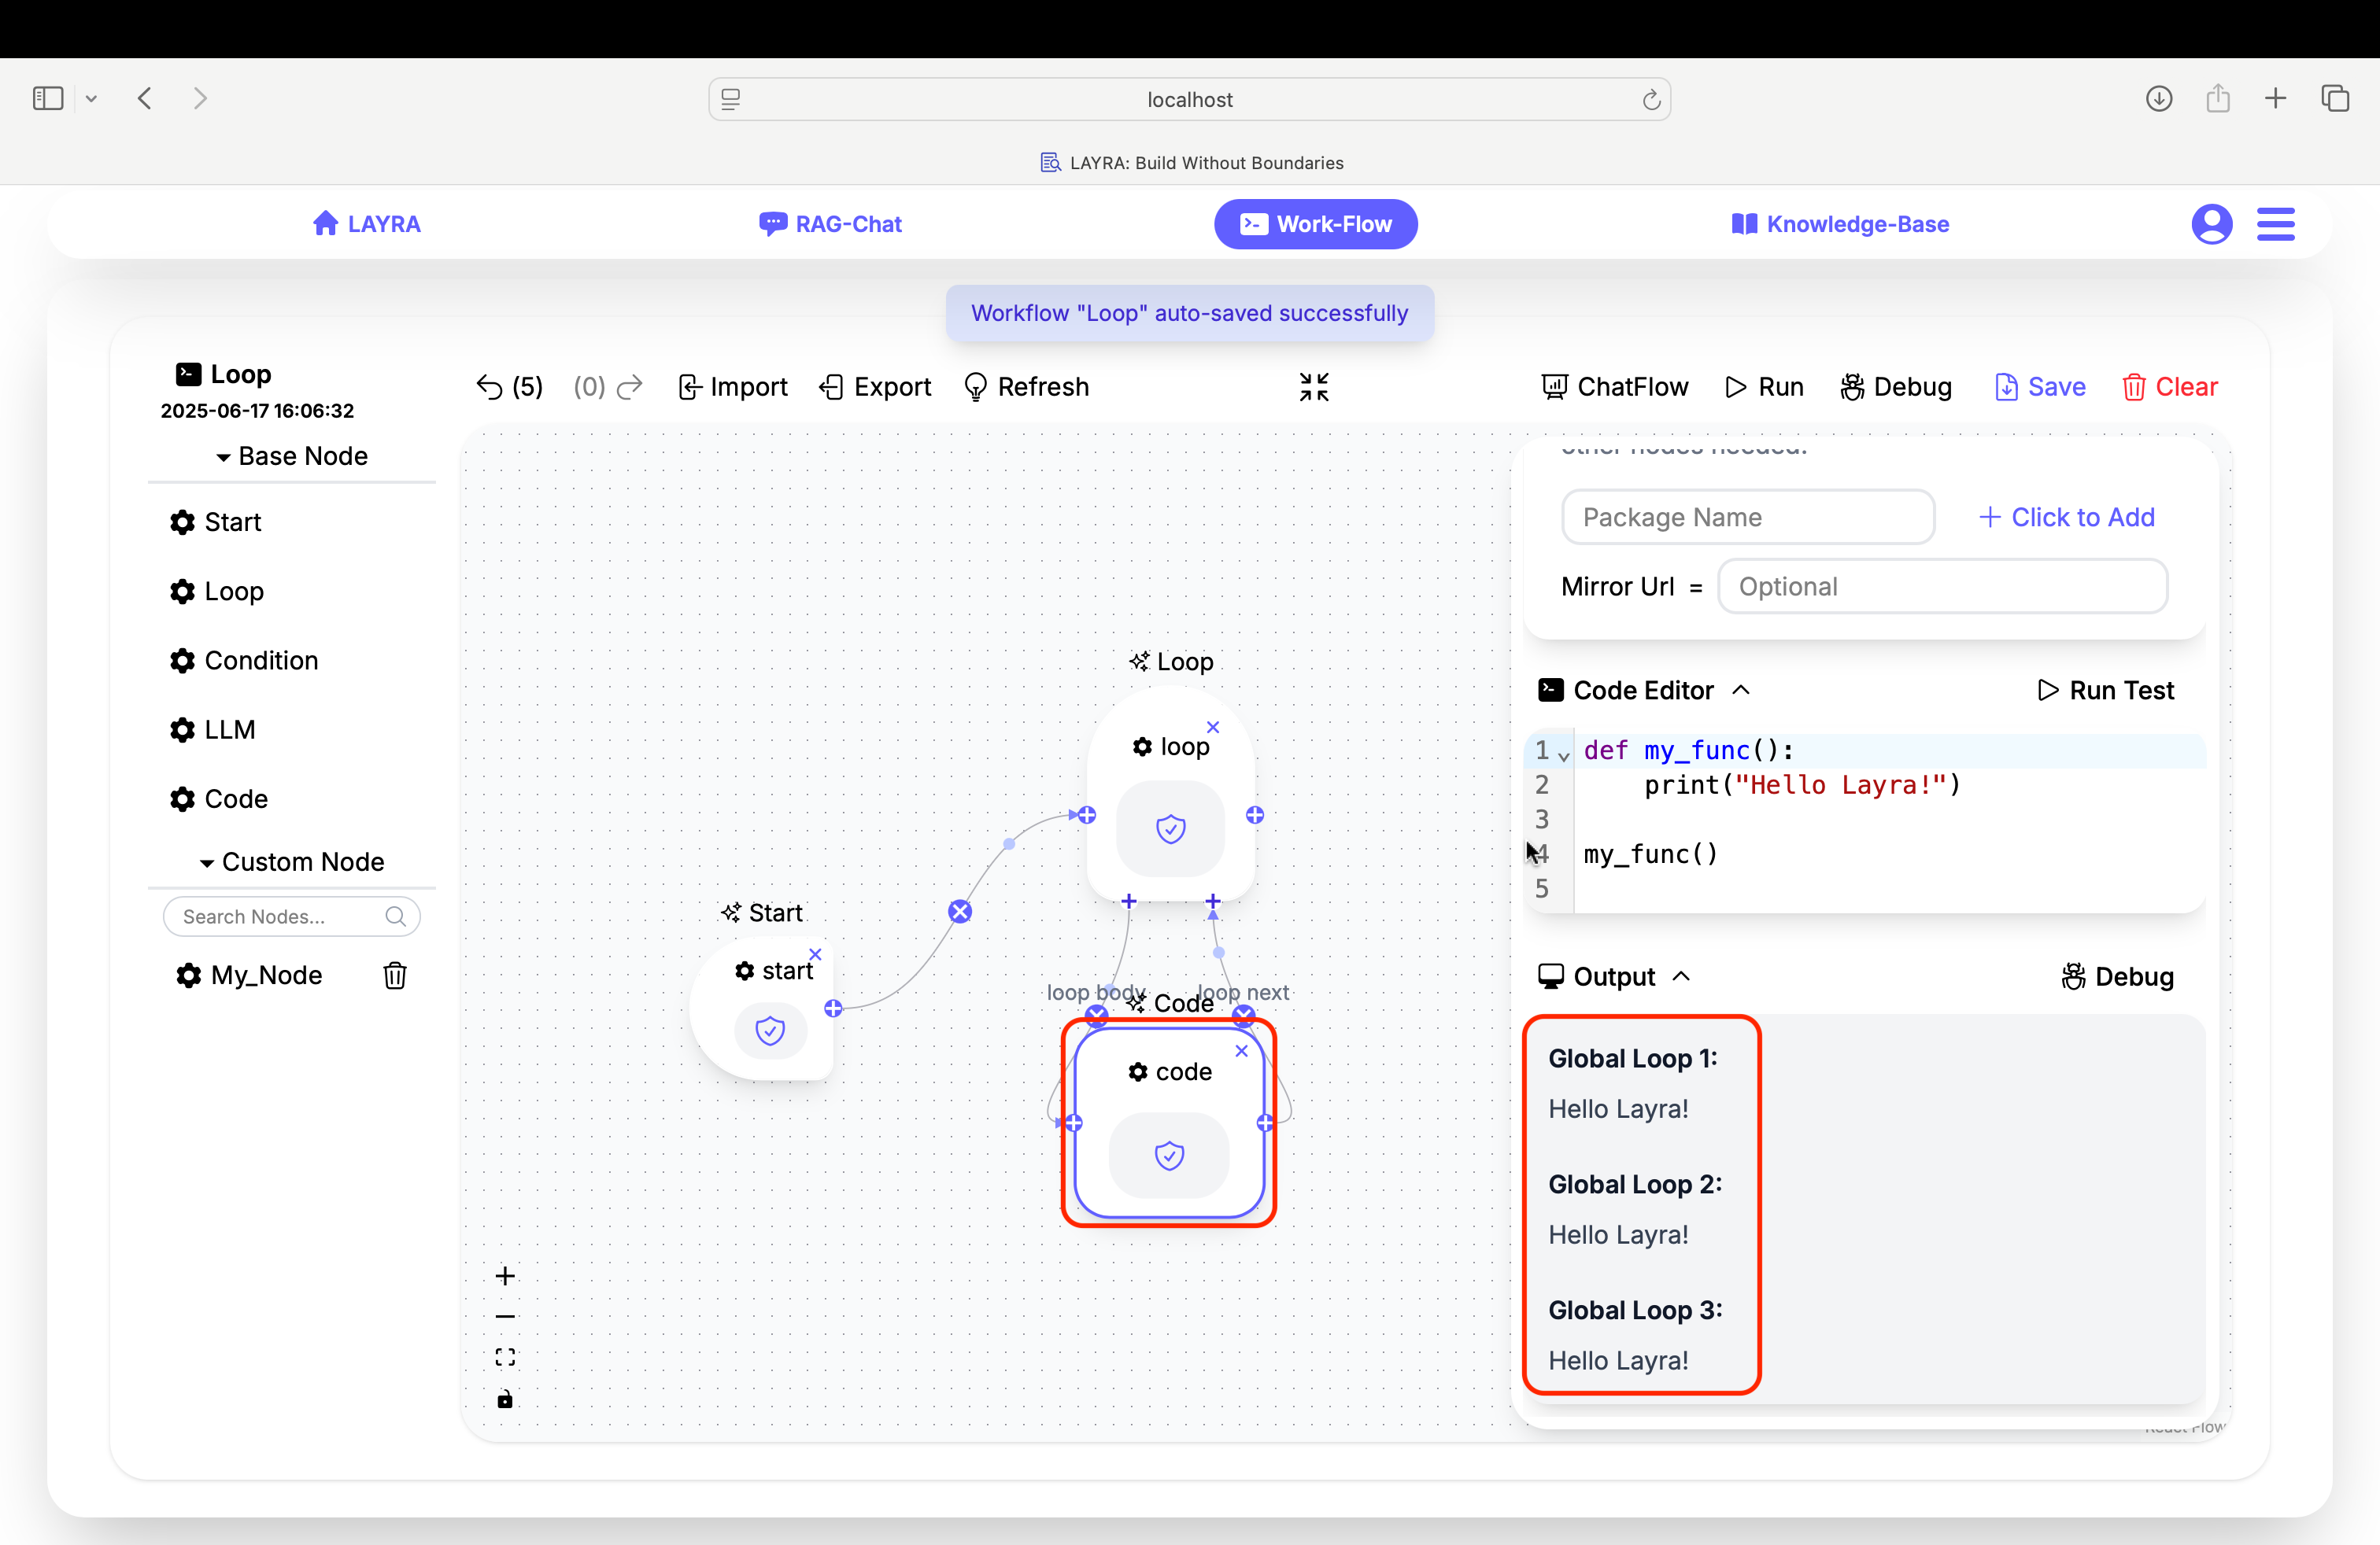Click the Package Name input field

click(1747, 517)
